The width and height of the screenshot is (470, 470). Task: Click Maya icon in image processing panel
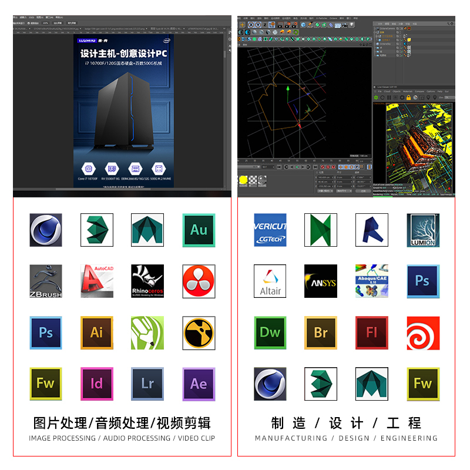click(x=147, y=230)
